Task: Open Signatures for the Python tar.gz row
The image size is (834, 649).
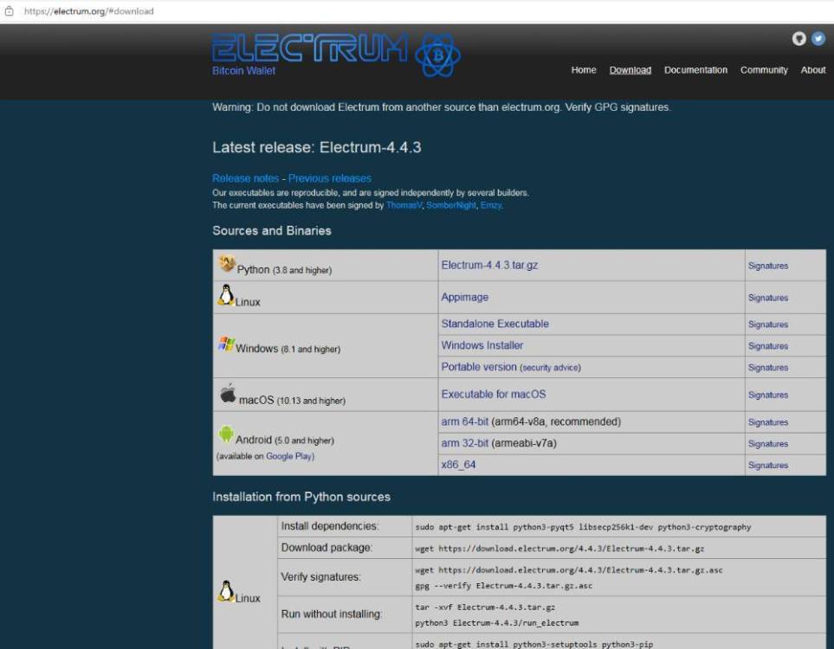Action: click(x=767, y=266)
